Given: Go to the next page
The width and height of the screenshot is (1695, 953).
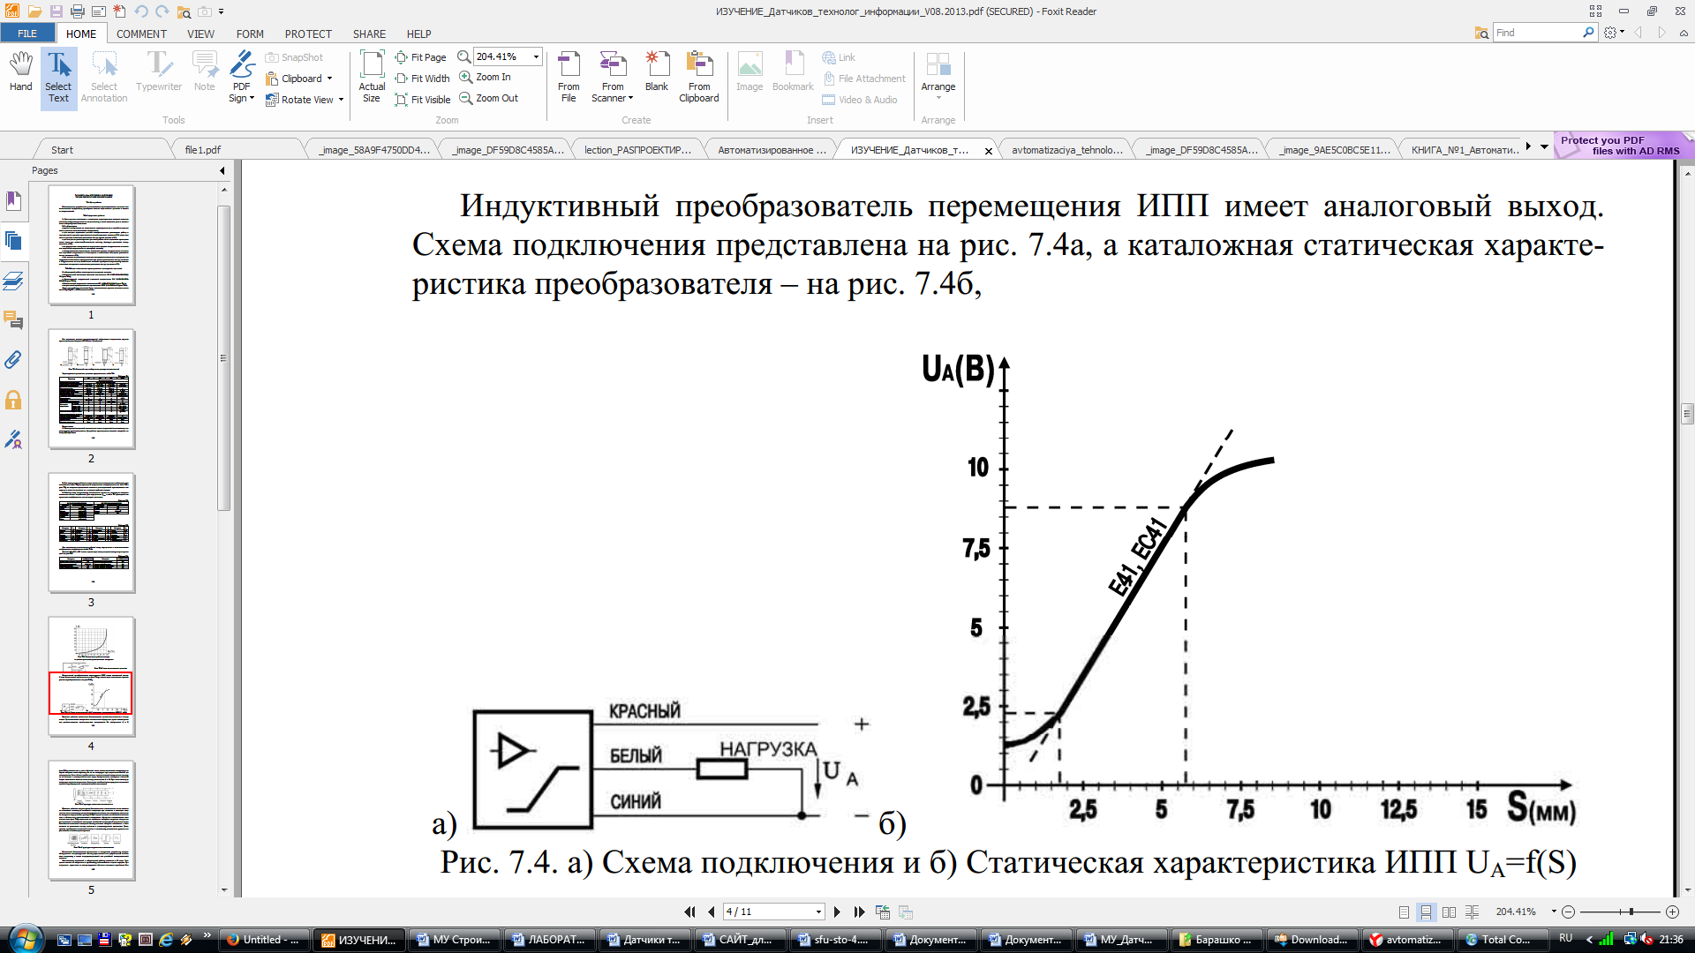Looking at the screenshot, I should [x=837, y=912].
